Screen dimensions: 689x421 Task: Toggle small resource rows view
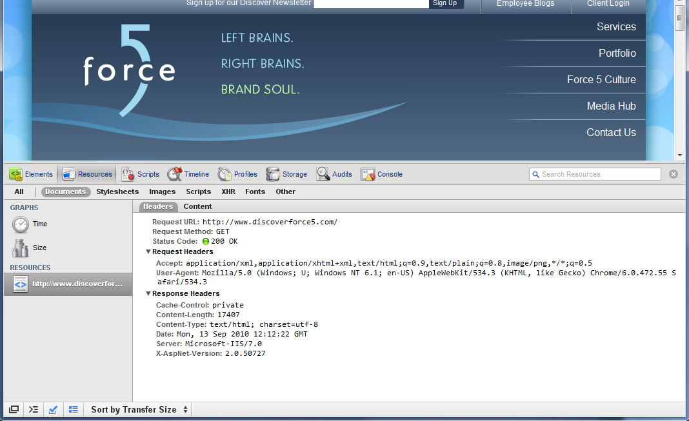[74, 409]
